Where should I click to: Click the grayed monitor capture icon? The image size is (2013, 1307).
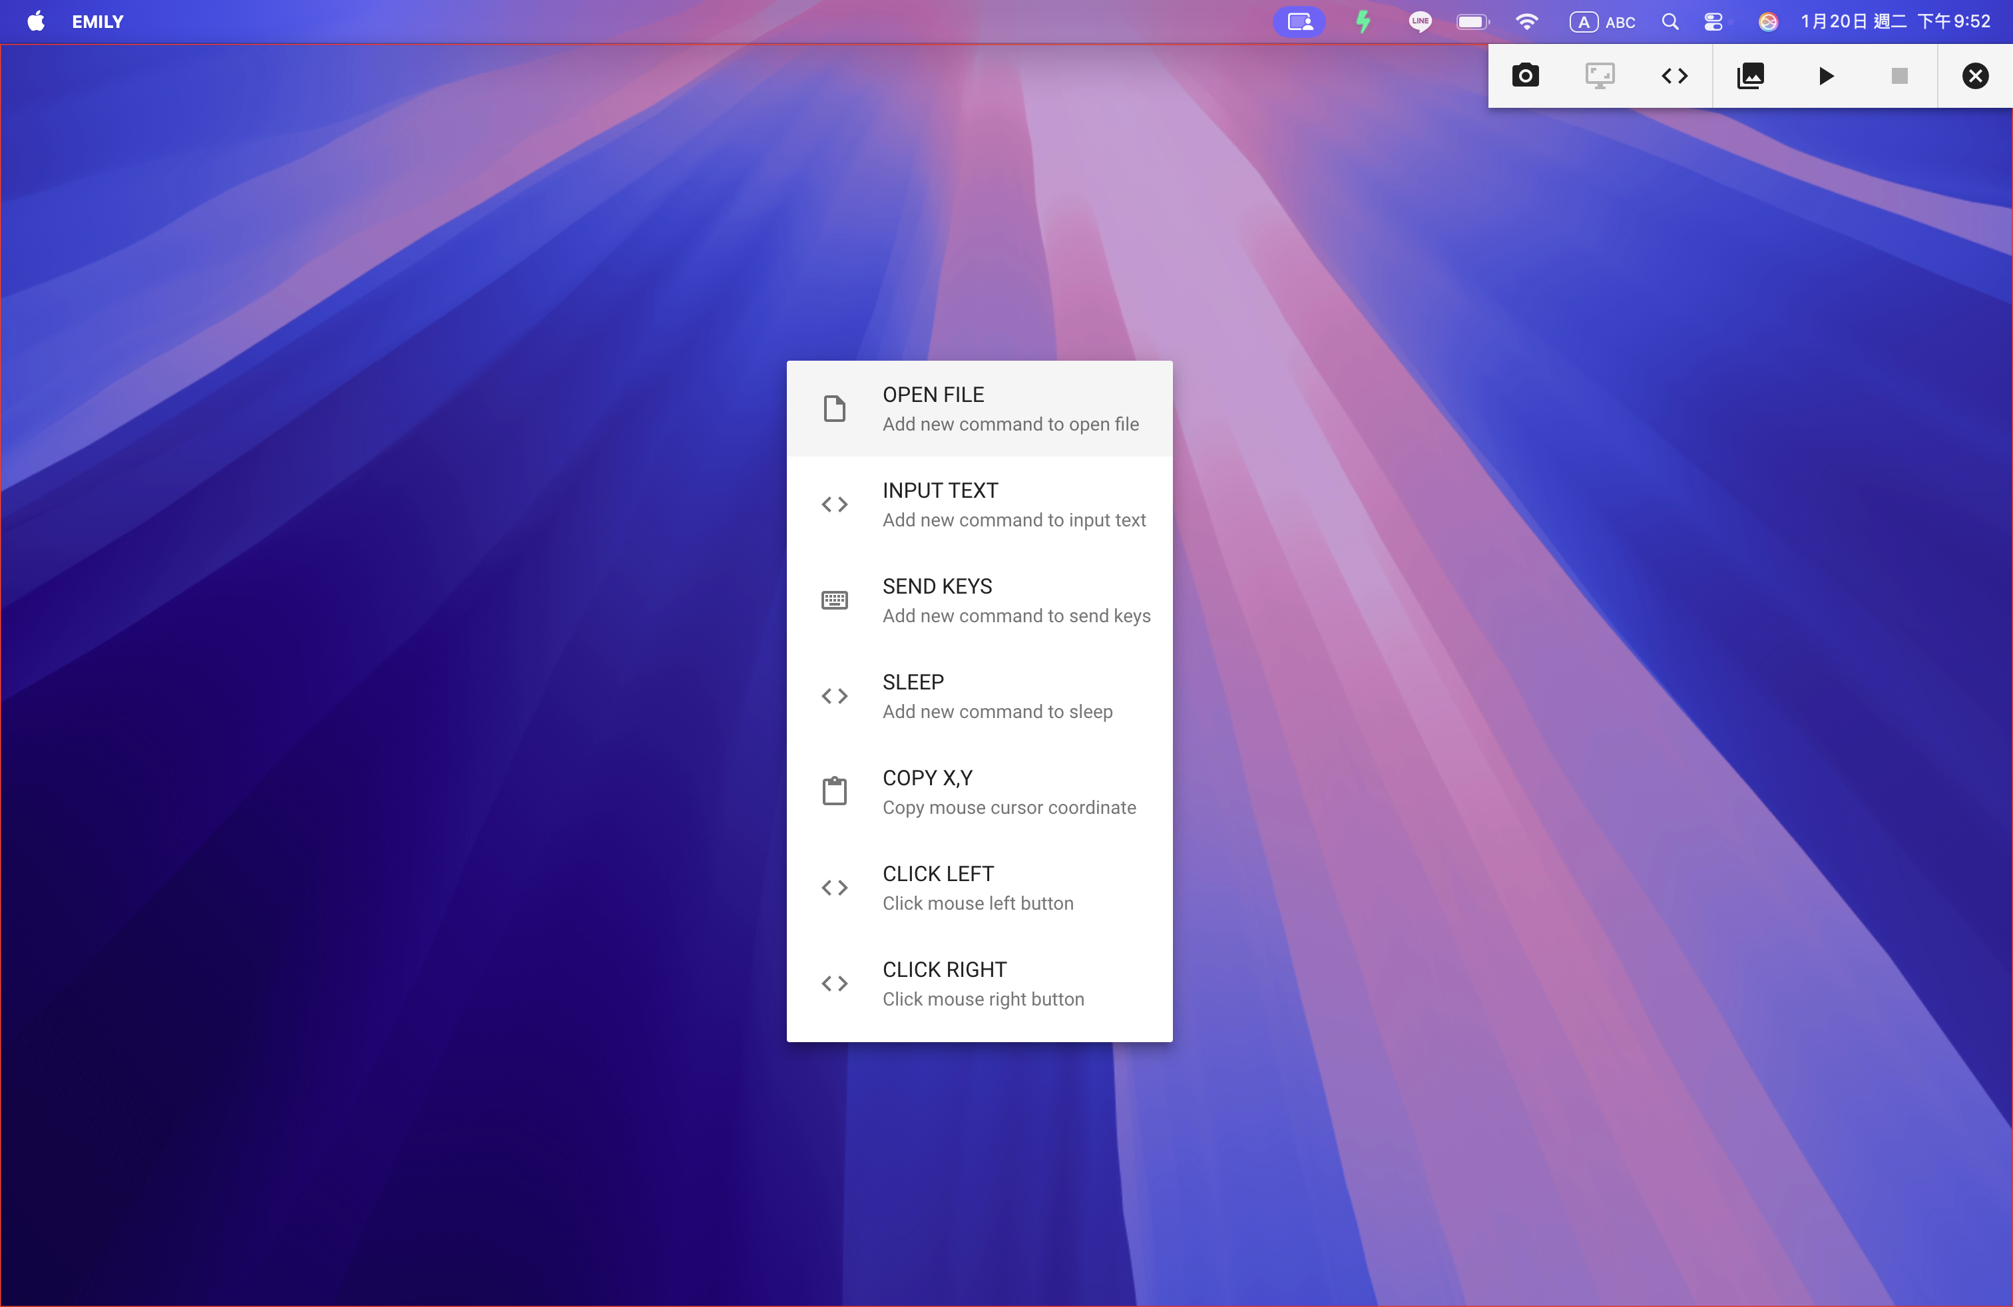point(1600,76)
